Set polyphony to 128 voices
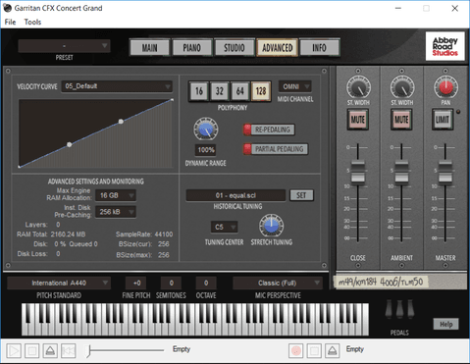This screenshot has width=470, height=364. point(261,91)
